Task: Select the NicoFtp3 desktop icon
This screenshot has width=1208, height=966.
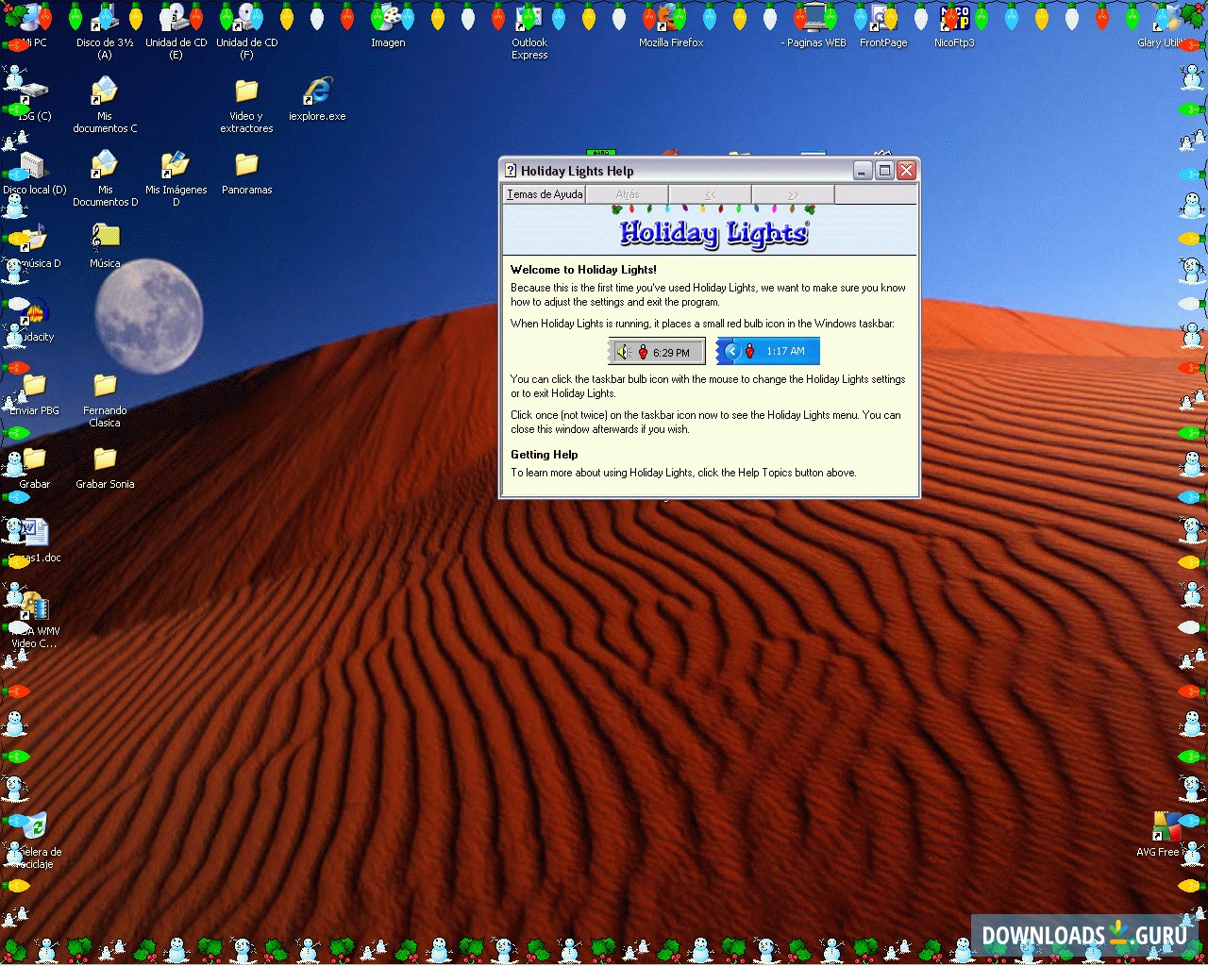Action: (x=954, y=19)
